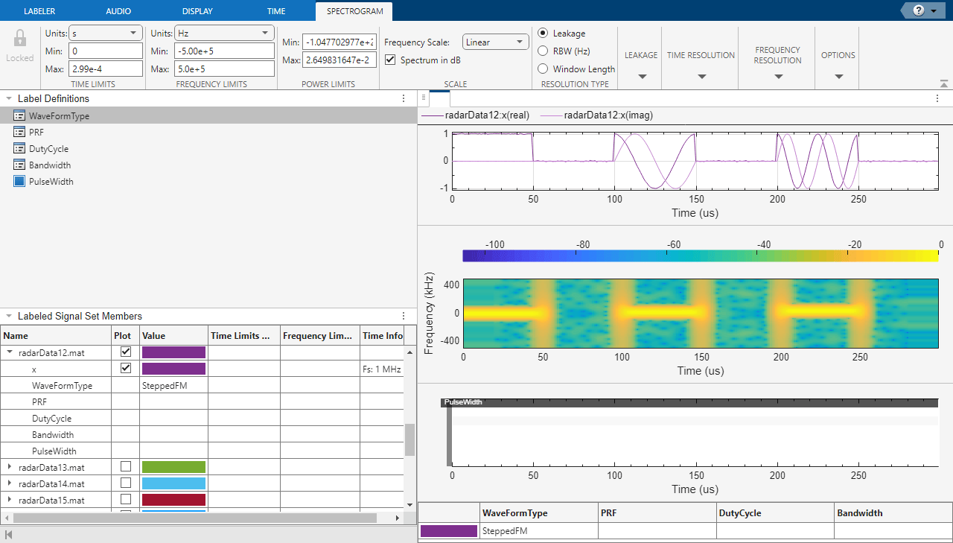Click DutyCycle row under radarData12.mat
The width and height of the screenshot is (953, 543).
tap(56, 419)
